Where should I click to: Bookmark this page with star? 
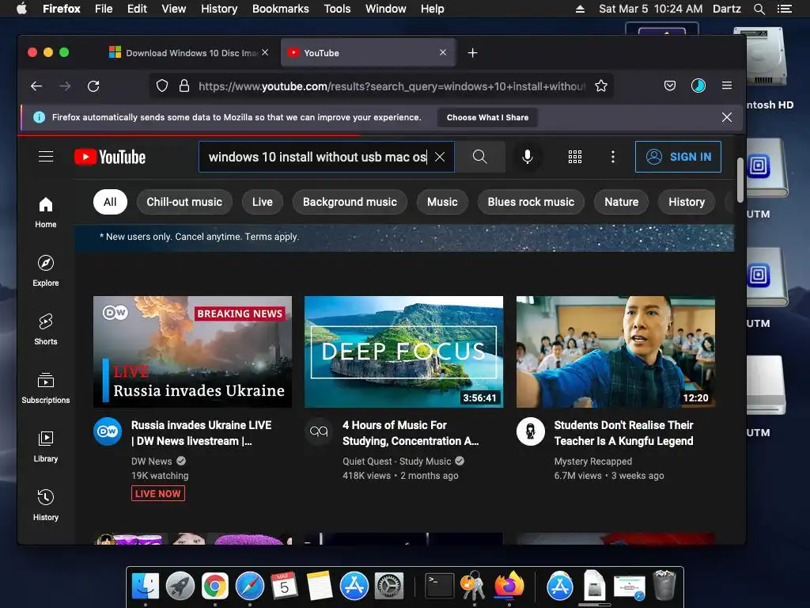pos(601,85)
